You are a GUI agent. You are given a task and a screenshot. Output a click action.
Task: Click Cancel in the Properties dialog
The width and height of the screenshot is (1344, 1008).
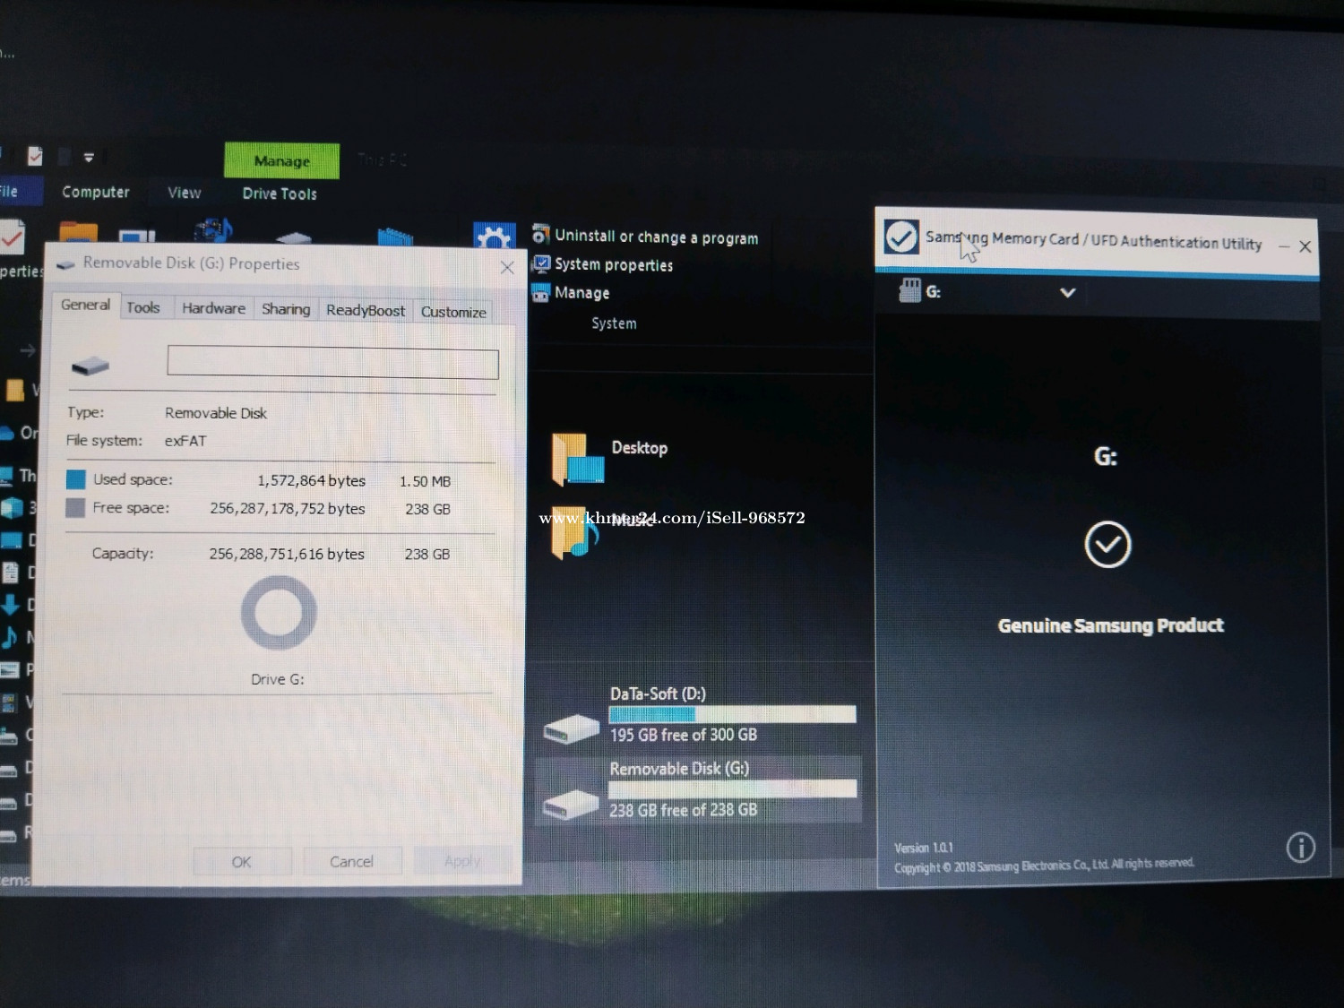pyautogui.click(x=351, y=861)
